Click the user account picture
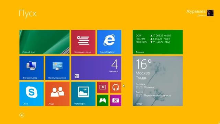220x124 pixels. pos(210,13)
